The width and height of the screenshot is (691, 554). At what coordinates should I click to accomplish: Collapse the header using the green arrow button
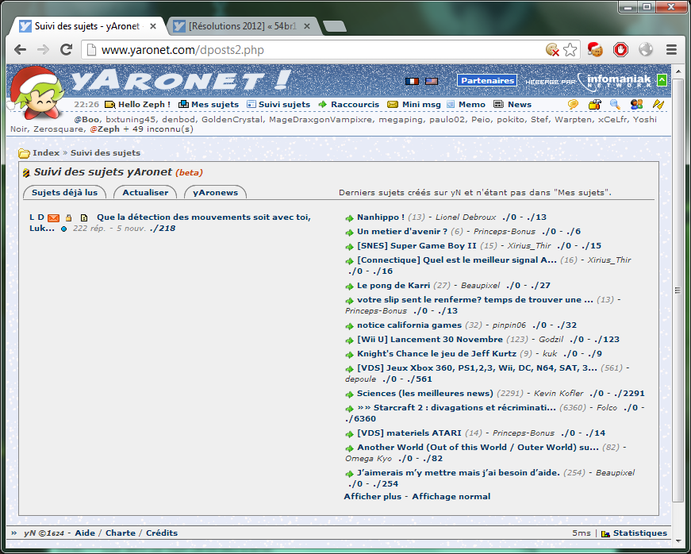pyautogui.click(x=662, y=80)
